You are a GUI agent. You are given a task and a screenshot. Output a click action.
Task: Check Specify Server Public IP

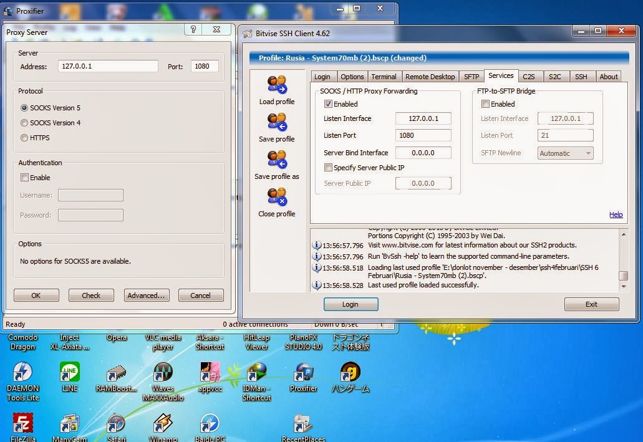tap(328, 167)
